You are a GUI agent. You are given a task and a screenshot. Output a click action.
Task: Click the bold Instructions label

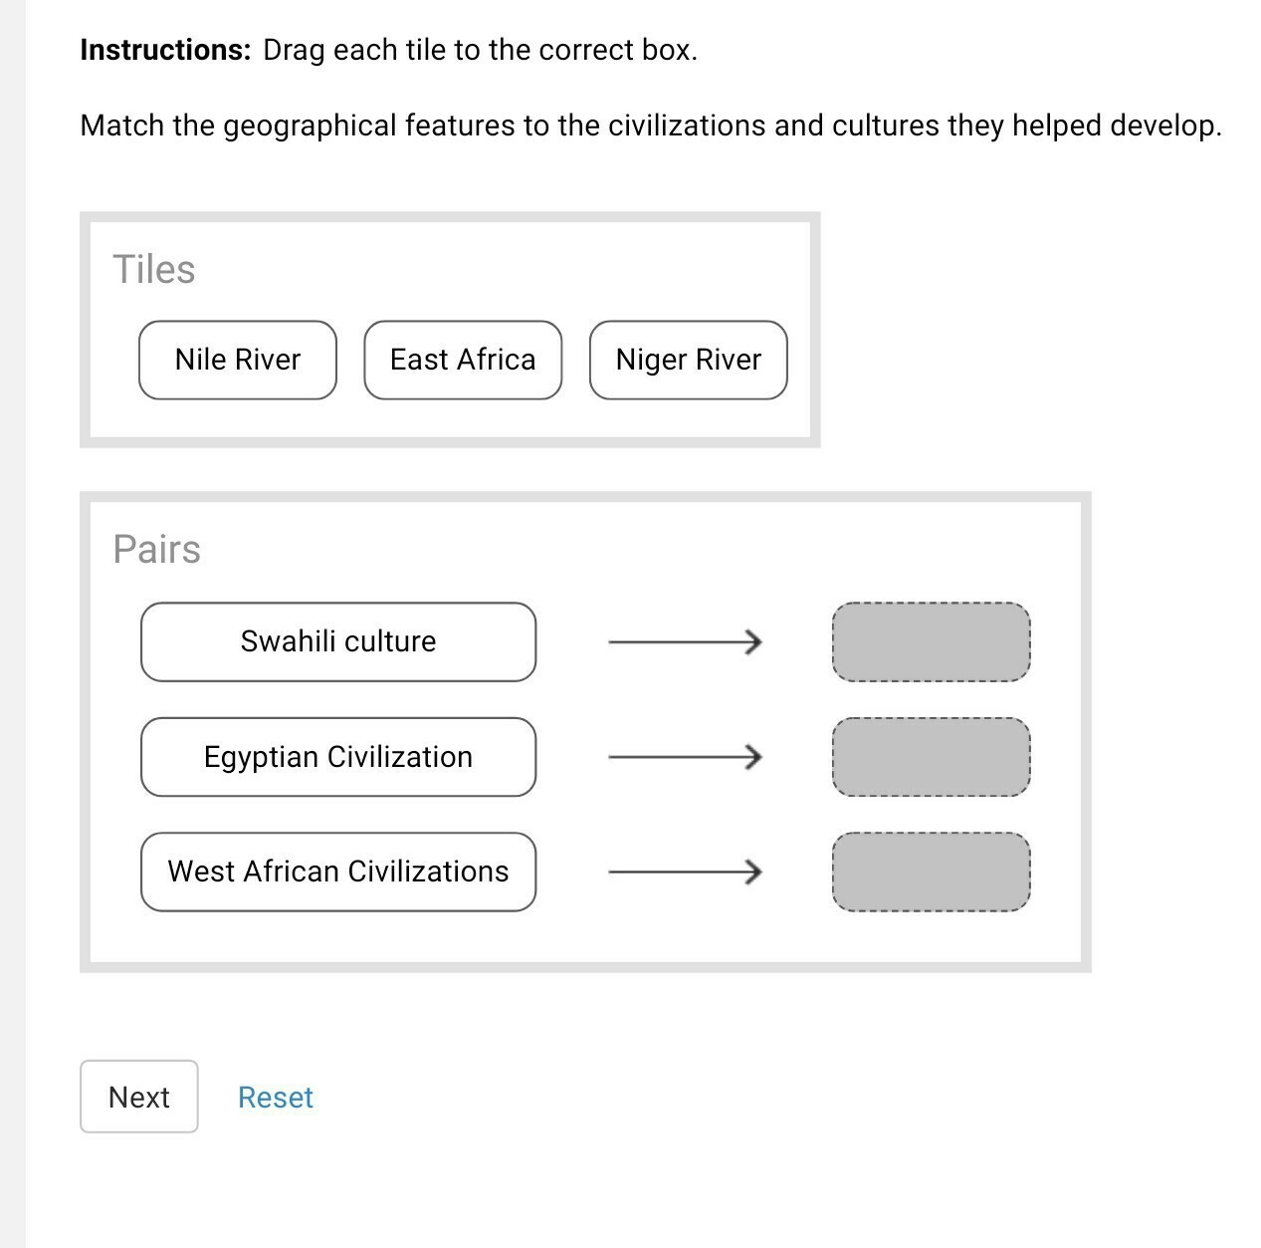tap(165, 50)
